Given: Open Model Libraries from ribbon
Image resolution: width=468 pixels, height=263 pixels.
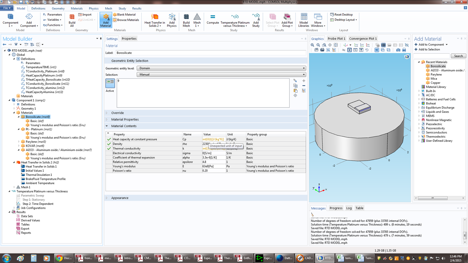Looking at the screenshot, I should click(x=304, y=20).
